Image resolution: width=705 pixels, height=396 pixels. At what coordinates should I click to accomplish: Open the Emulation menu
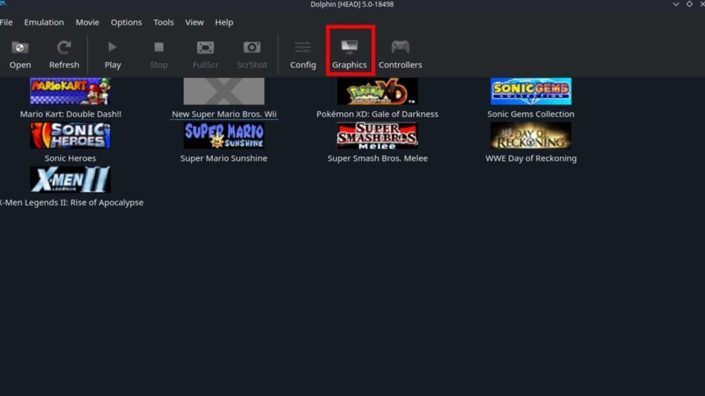coord(44,22)
